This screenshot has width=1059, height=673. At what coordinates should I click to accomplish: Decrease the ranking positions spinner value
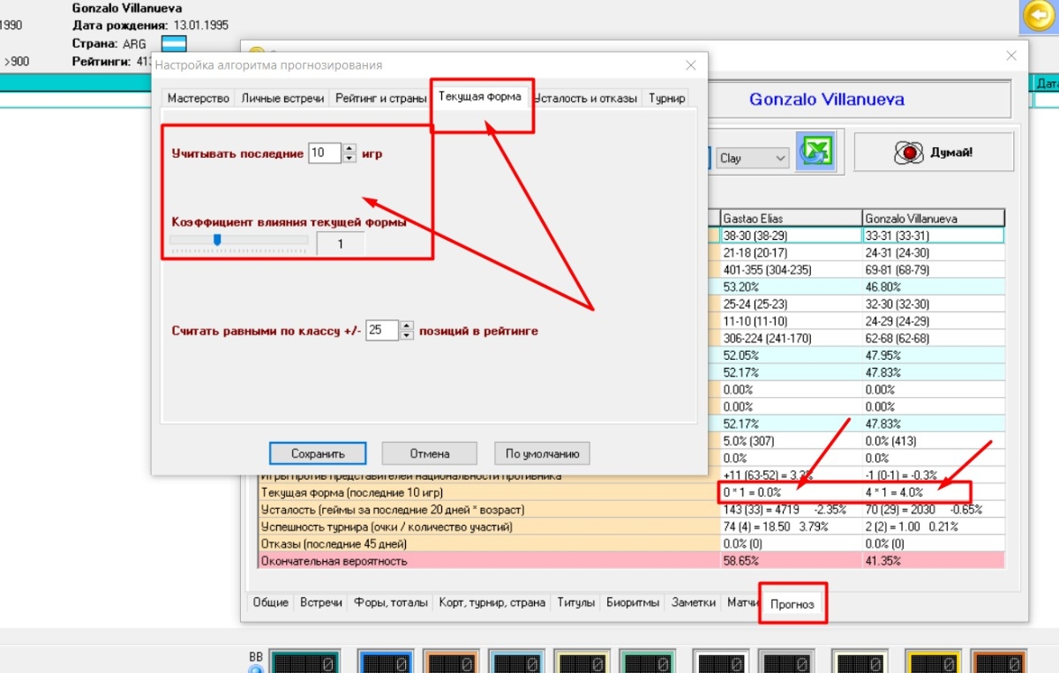407,335
